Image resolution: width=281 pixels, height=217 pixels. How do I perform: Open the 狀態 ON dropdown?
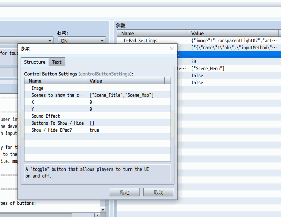[82, 41]
